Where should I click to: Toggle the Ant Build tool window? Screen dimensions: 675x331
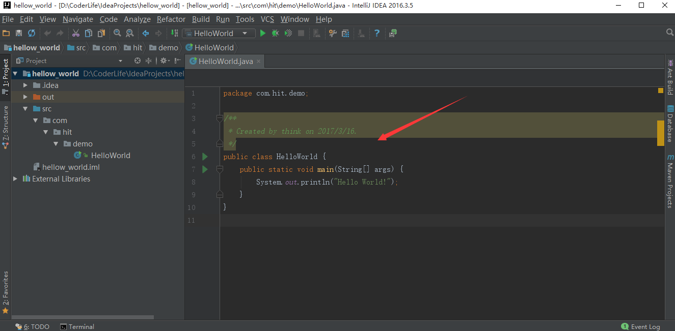670,78
